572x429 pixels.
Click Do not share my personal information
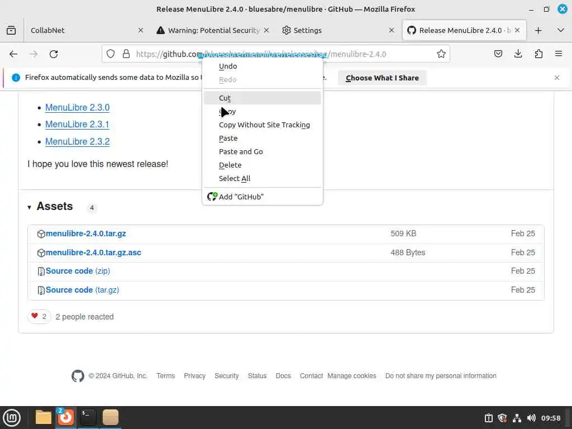tap(441, 376)
